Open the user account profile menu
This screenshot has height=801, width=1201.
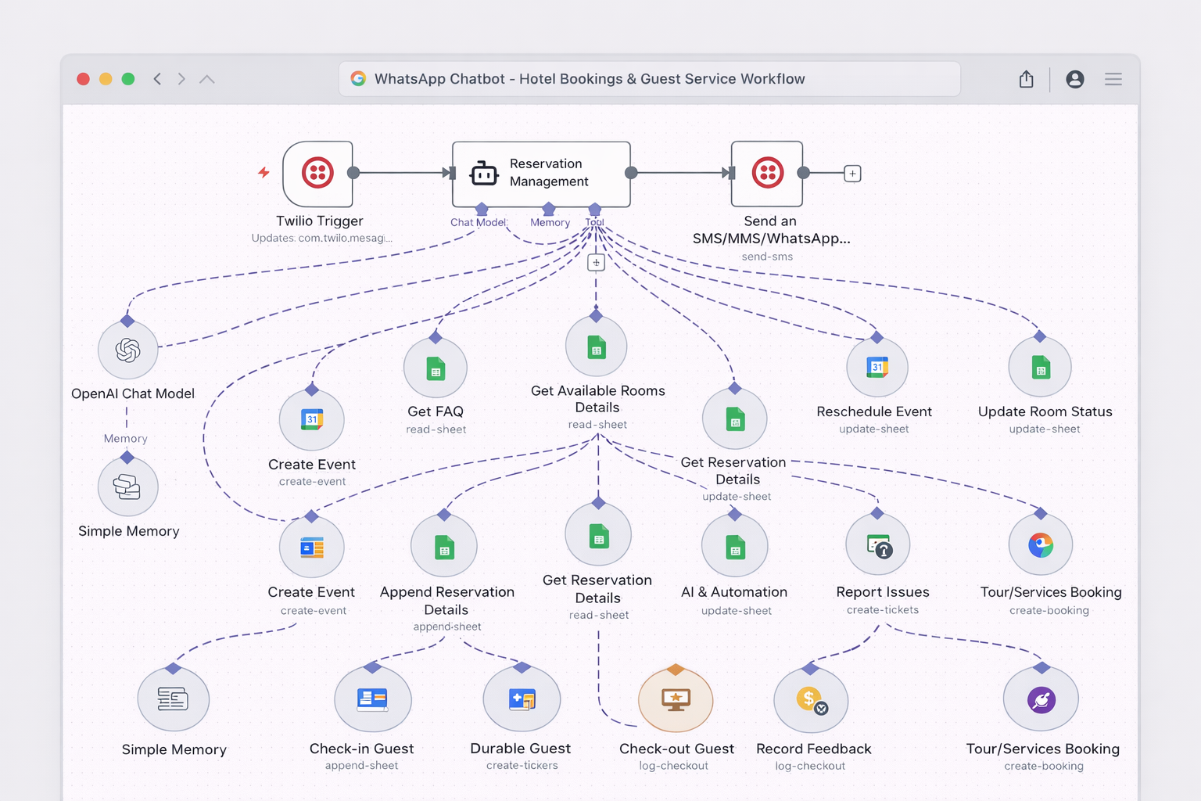tap(1074, 78)
